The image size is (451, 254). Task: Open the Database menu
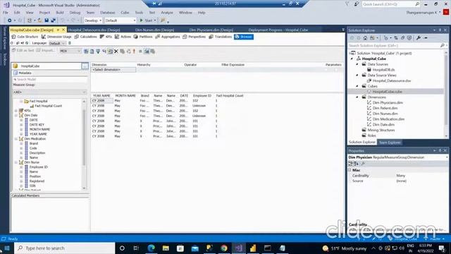click(108, 13)
